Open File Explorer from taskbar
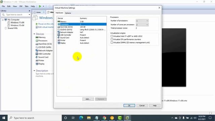This screenshot has width=215, height=121. click(x=89, y=118)
